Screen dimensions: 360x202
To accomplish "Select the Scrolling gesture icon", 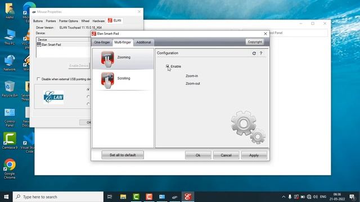I will (107, 80).
